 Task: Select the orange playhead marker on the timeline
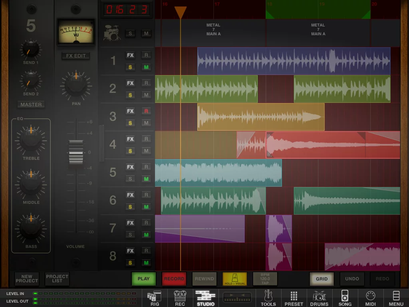[x=181, y=12]
